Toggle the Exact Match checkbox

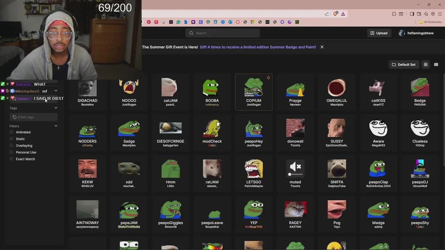point(11,159)
